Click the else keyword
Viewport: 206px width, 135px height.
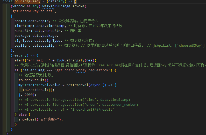click(23, 115)
